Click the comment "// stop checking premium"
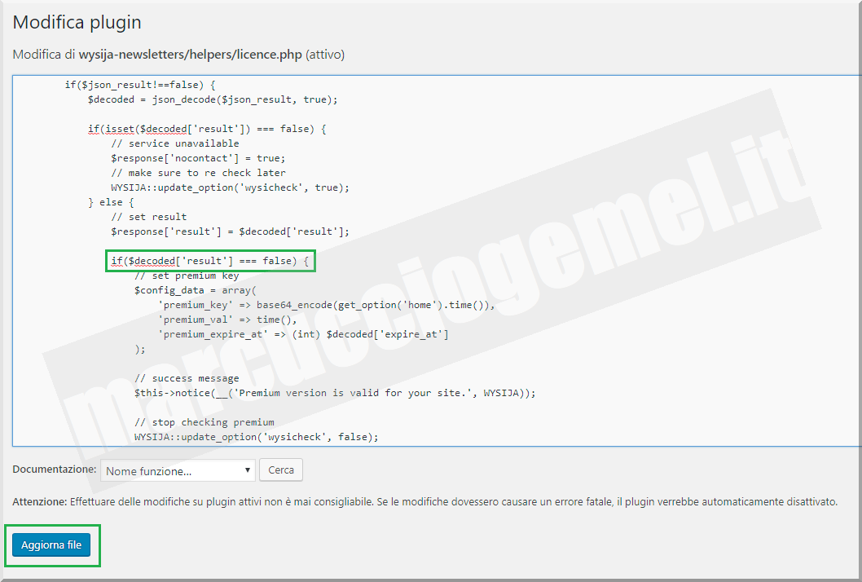The width and height of the screenshot is (862, 582). pyautogui.click(x=204, y=422)
